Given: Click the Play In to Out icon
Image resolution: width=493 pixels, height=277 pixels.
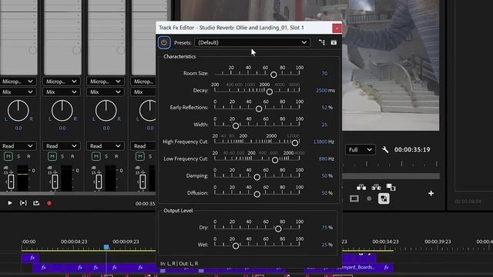Looking at the screenshot, I should pos(23,203).
